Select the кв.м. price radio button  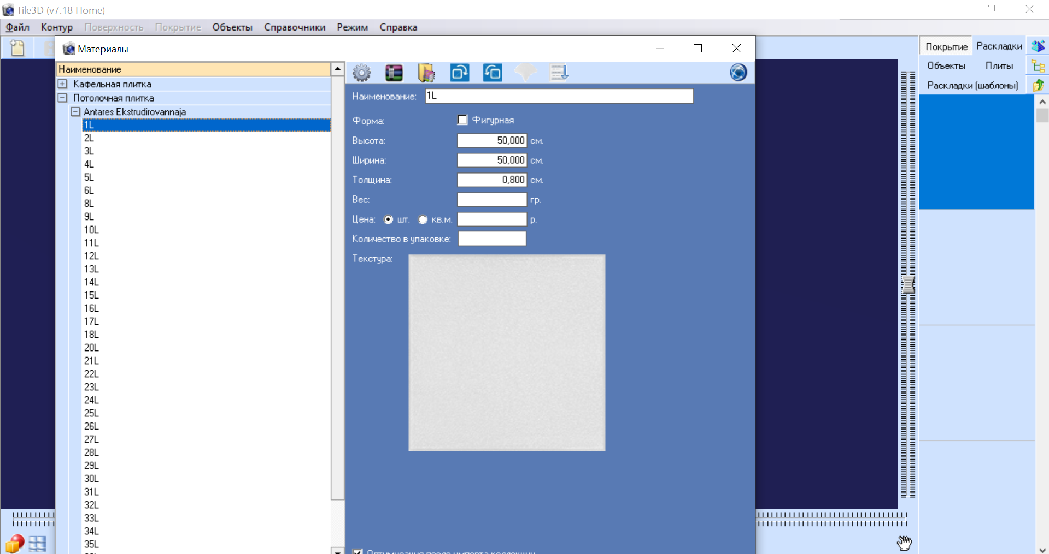tap(423, 219)
